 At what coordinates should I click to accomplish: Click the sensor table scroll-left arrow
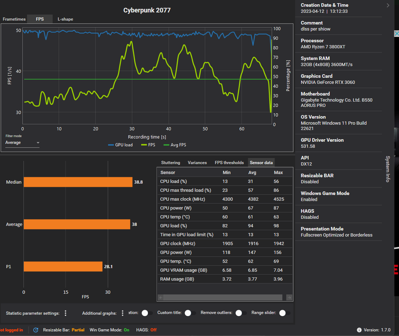[x=161, y=297]
